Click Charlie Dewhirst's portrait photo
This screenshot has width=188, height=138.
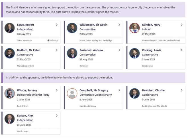(x=134, y=93)
